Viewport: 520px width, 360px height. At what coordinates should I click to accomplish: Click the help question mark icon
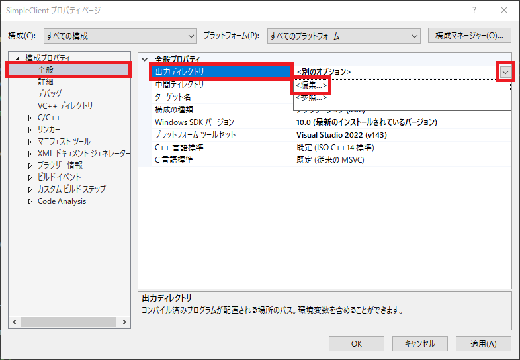[x=474, y=11]
